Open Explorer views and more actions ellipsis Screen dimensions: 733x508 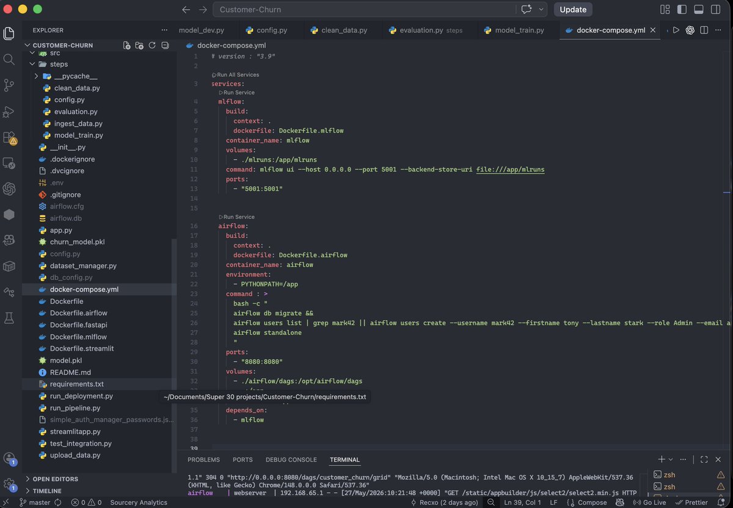[x=164, y=30]
